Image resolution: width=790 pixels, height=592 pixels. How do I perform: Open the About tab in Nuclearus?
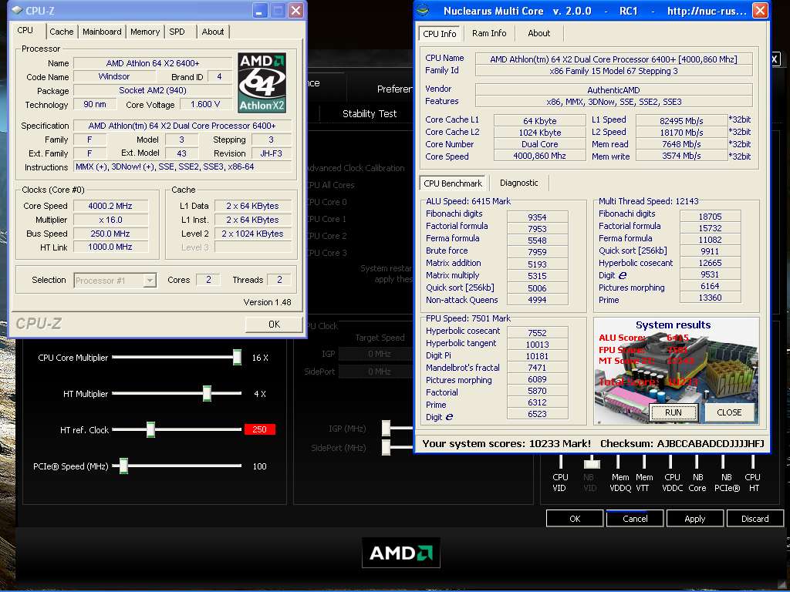538,33
